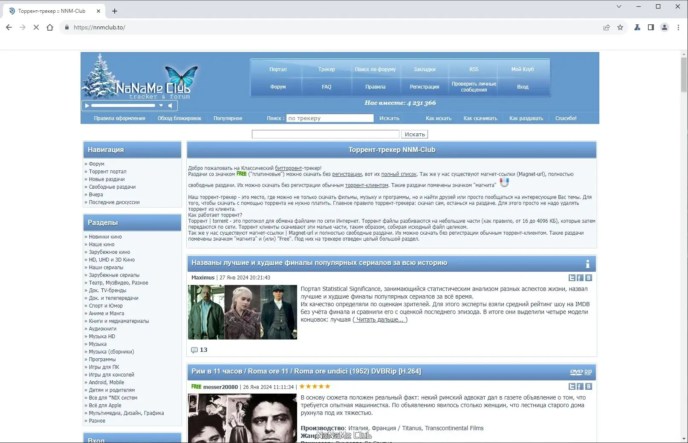The image size is (688, 443).
Task: Open the Закладки menu item
Action: pos(425,69)
